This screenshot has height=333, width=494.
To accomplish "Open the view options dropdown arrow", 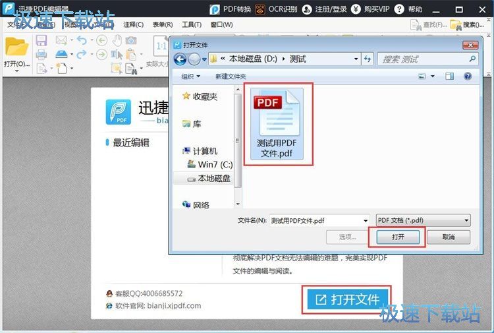I will pos(433,76).
